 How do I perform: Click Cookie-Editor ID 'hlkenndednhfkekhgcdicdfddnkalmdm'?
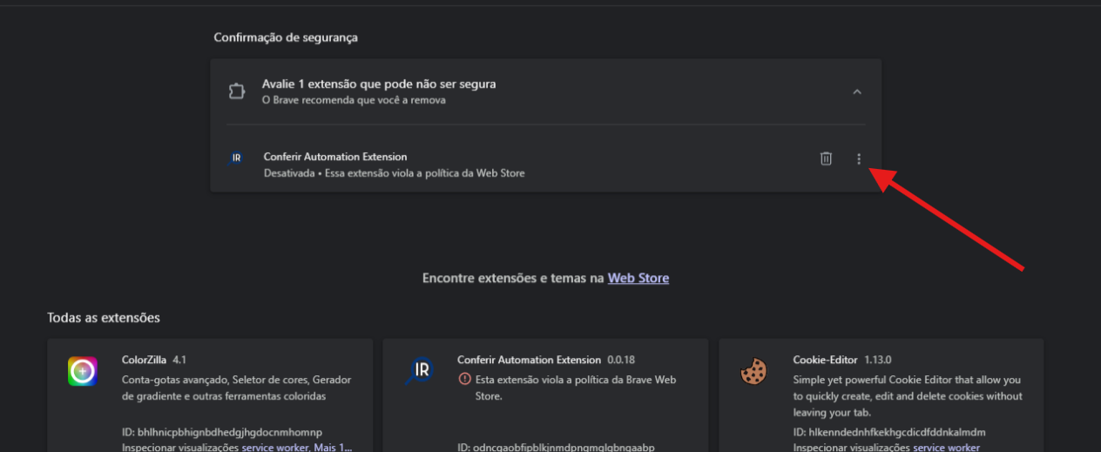889,432
